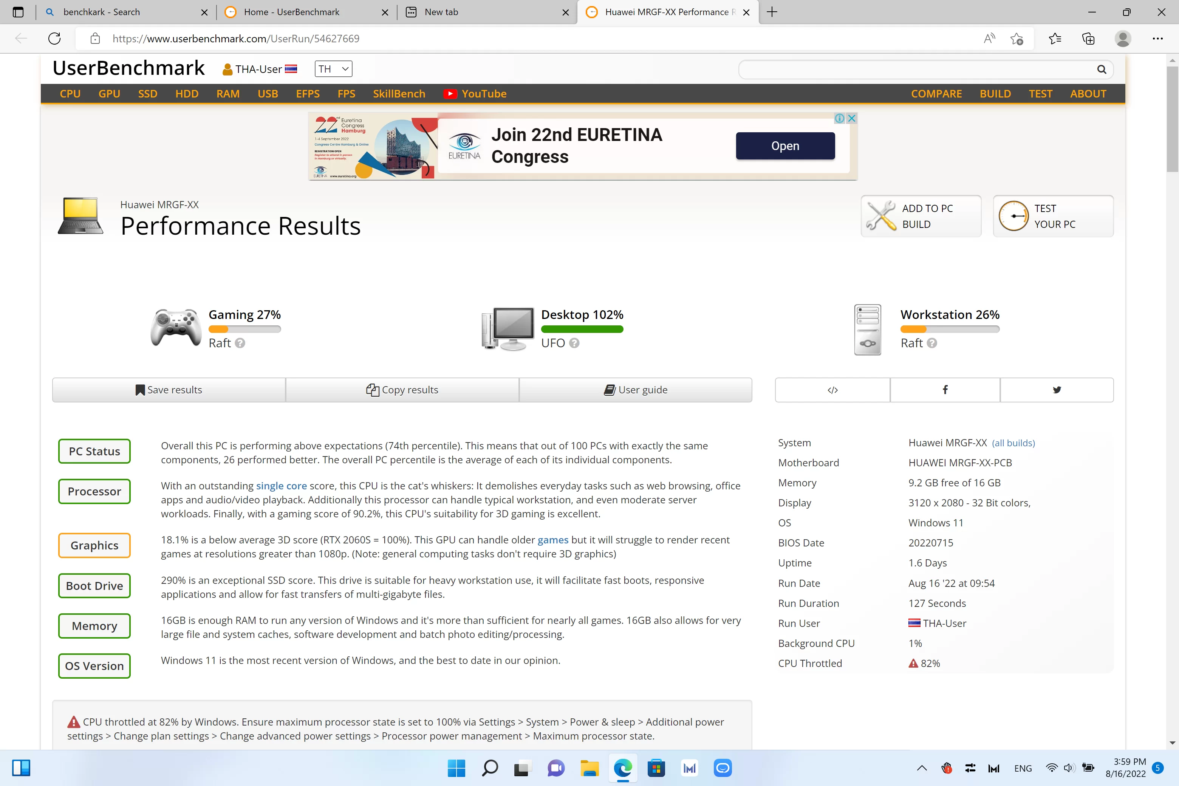This screenshot has height=786, width=1179.
Task: Switch to Home - UserBenchmark tab
Action: tap(306, 12)
